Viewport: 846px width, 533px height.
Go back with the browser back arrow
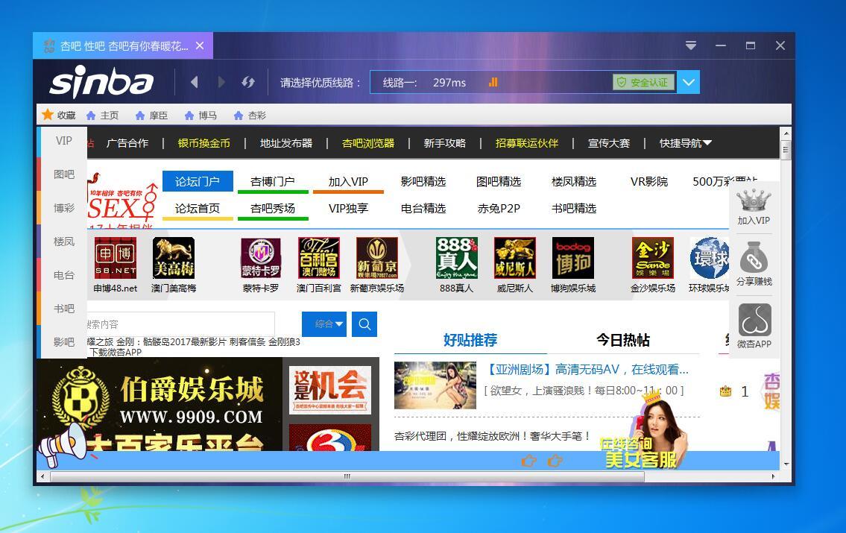195,83
